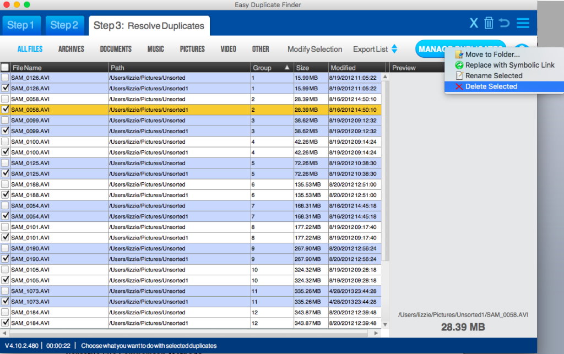Click the red X Delete Selected icon
Viewport: 564px width, 354px height.
459,86
